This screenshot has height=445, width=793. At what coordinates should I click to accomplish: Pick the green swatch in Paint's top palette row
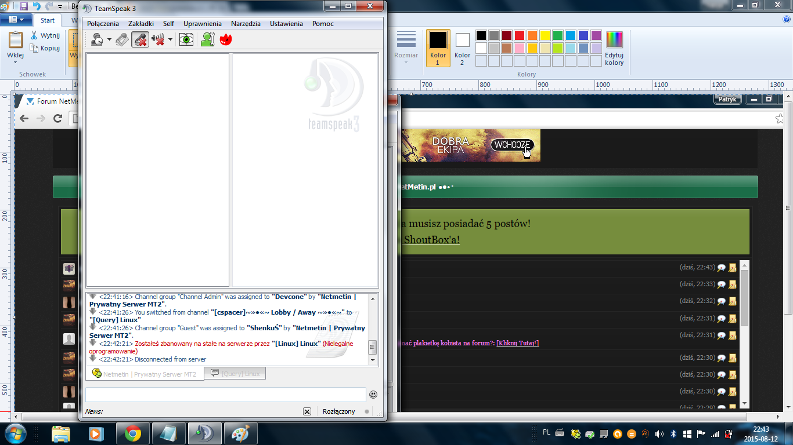[x=558, y=35]
